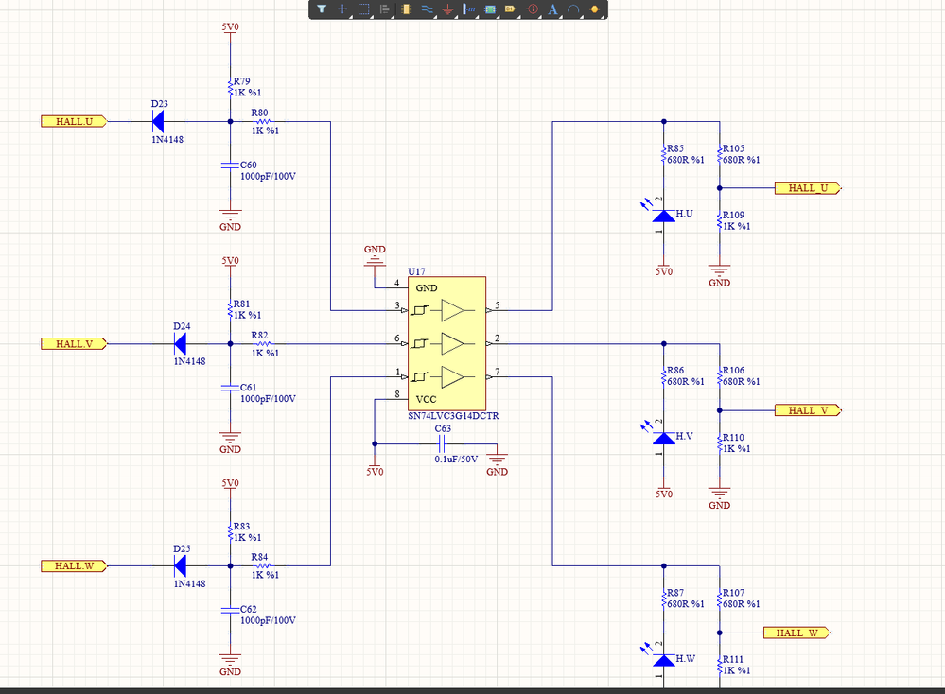The height and width of the screenshot is (694, 945).
Task: Click the U17 designator text
Action: 416,271
